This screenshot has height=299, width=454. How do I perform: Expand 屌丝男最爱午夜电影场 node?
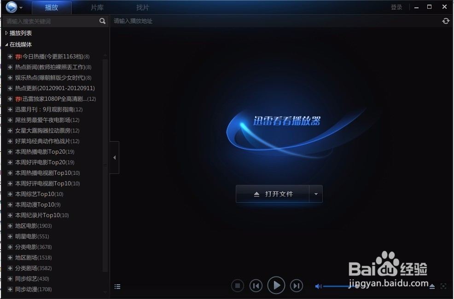tap(10, 120)
